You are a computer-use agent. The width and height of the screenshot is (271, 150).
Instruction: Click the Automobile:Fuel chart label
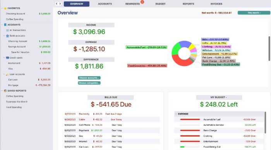click(146, 47)
